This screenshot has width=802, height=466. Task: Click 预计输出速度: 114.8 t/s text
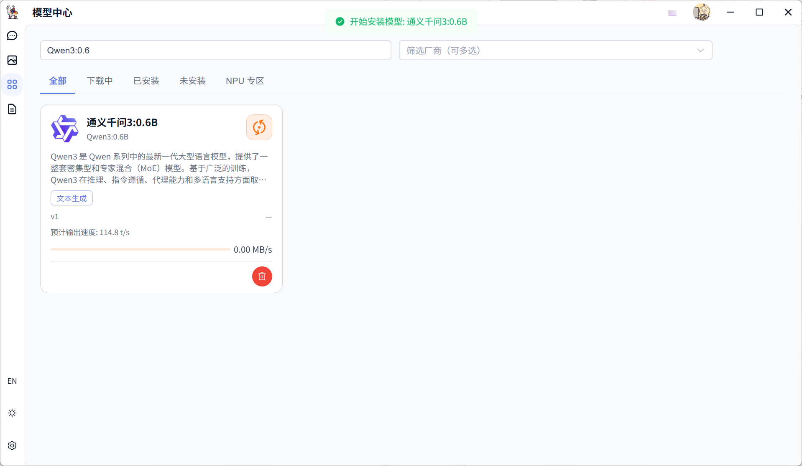click(90, 233)
